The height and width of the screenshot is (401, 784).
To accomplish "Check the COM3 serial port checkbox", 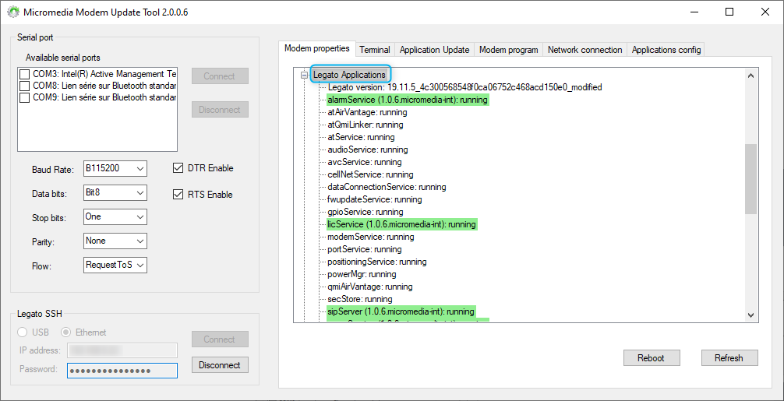I will click(25, 74).
